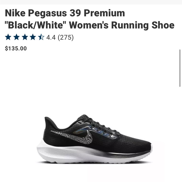Viewport: 182px width, 182px height.
Task: Click the third rating star
Action: (x=25, y=37)
